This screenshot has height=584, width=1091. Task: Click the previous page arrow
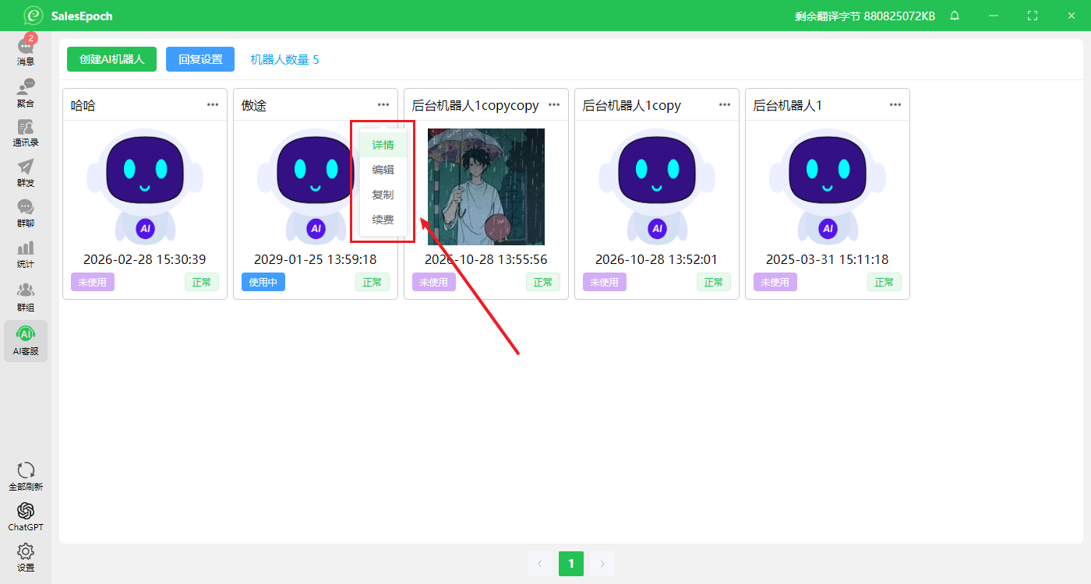point(540,564)
